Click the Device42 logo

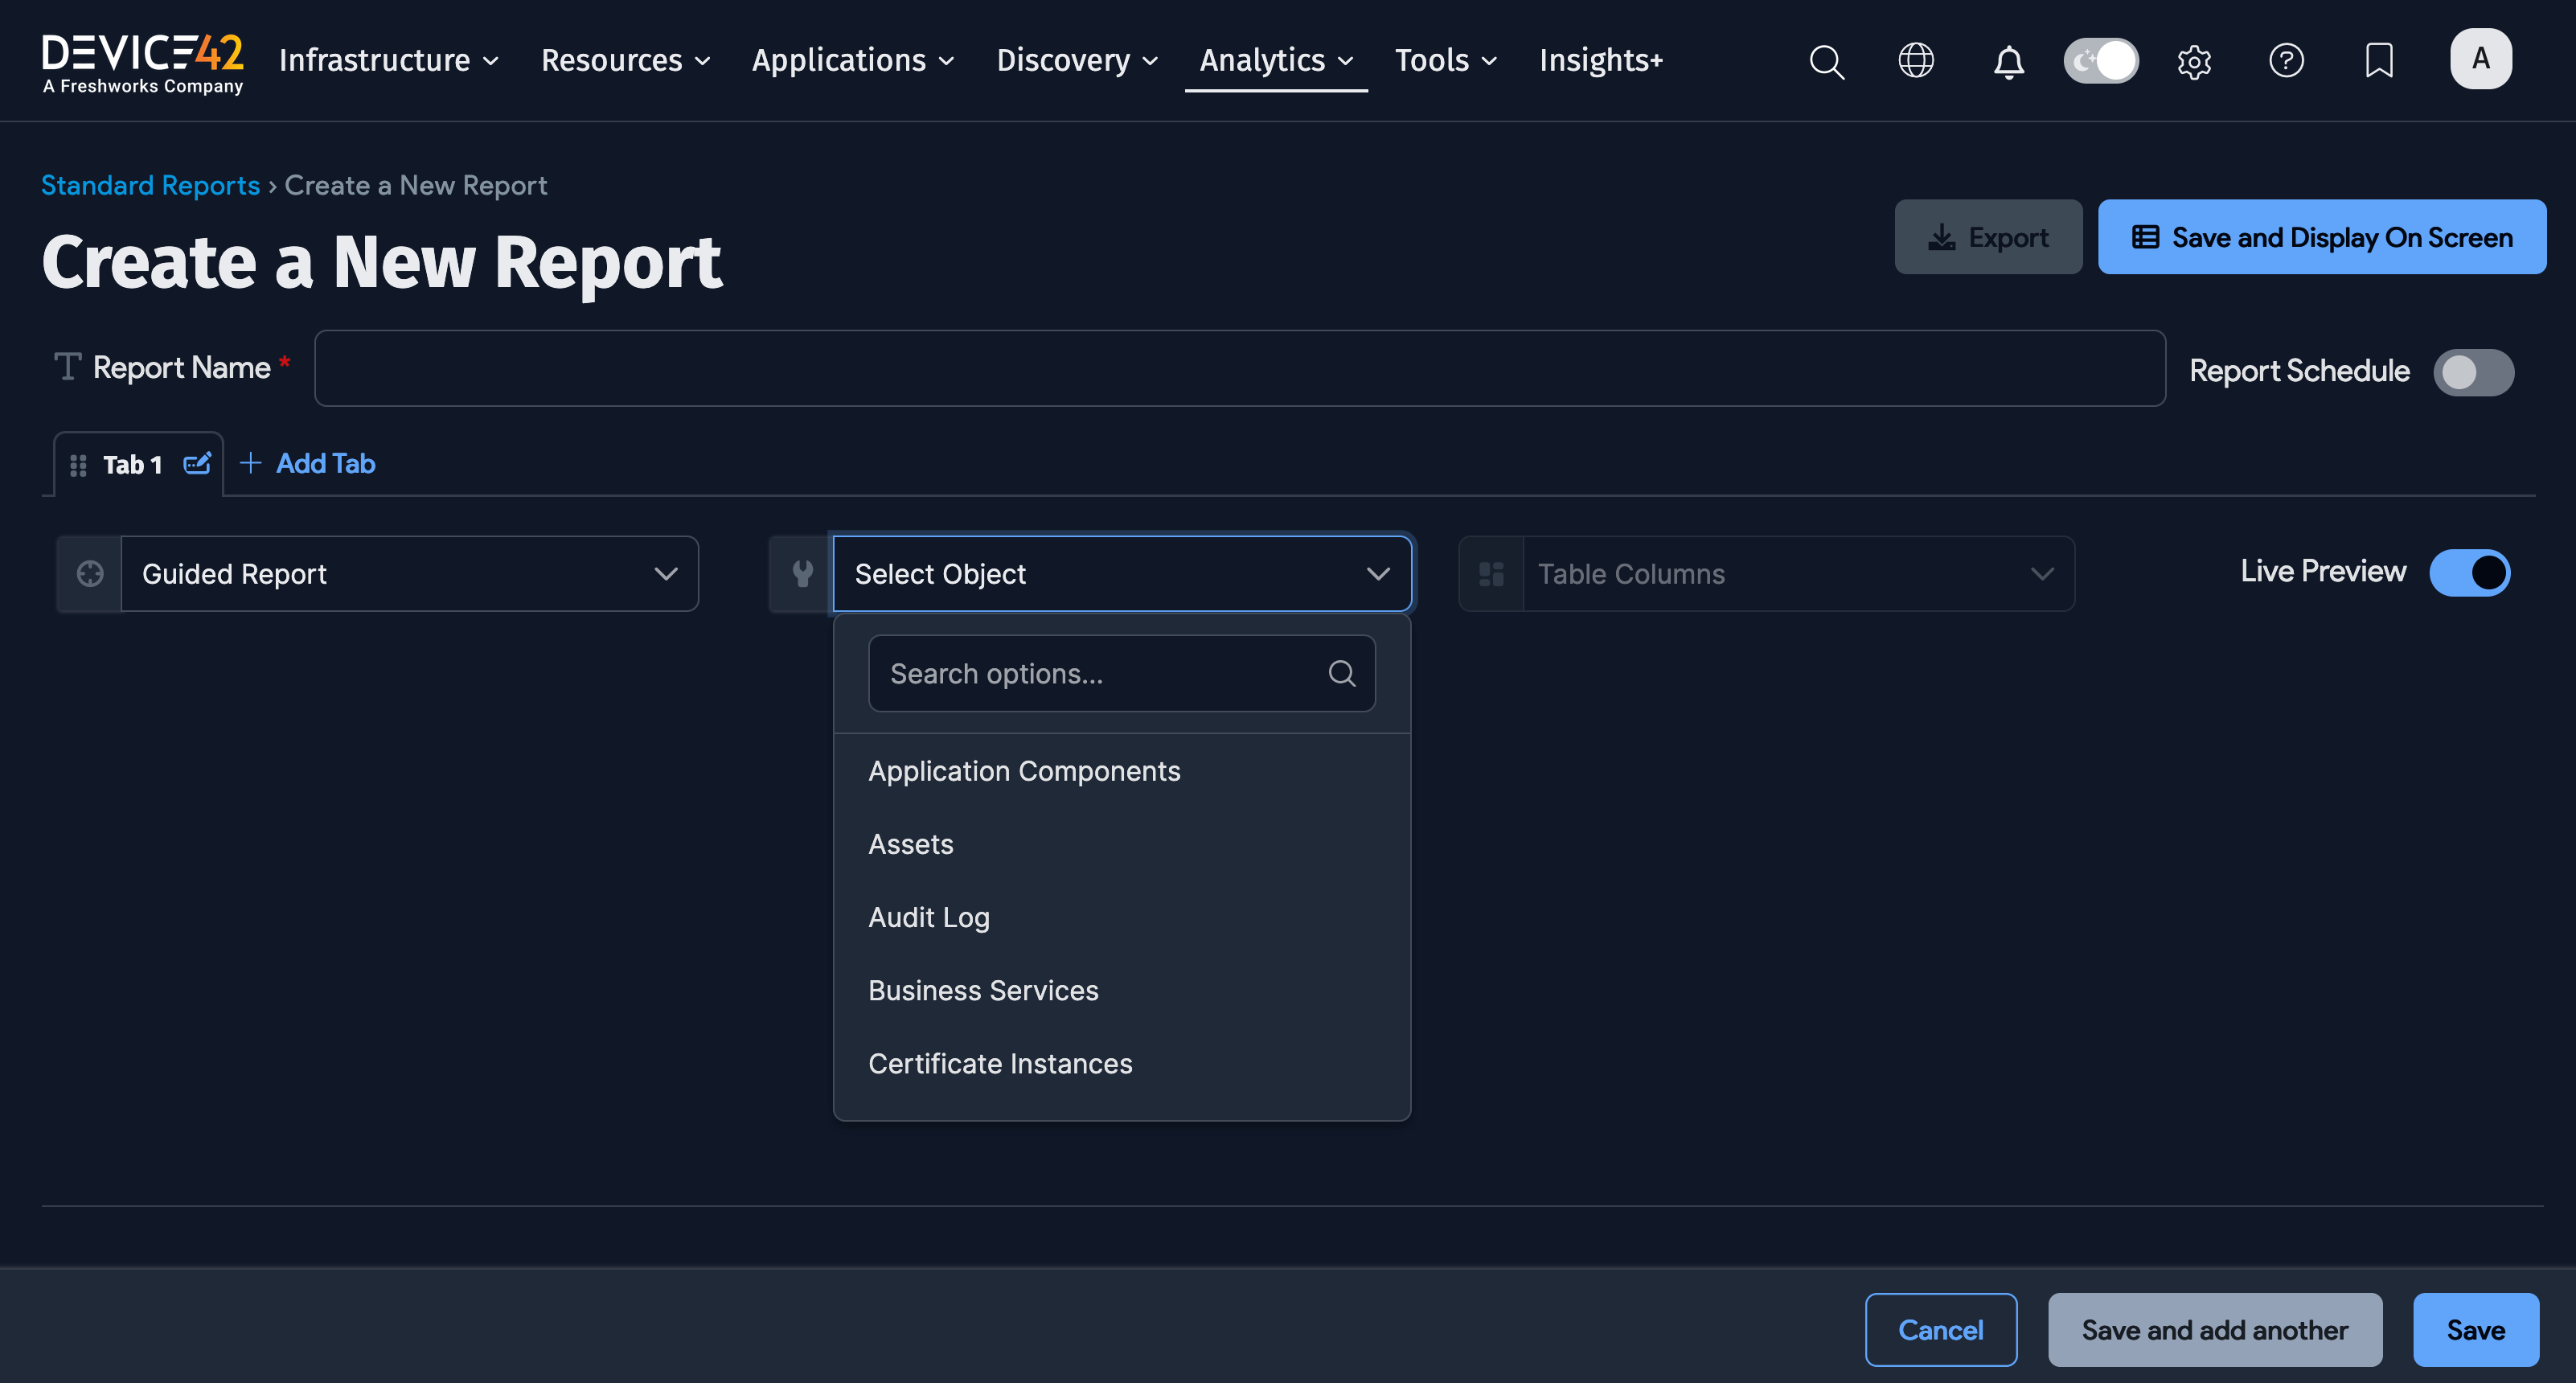[x=142, y=62]
